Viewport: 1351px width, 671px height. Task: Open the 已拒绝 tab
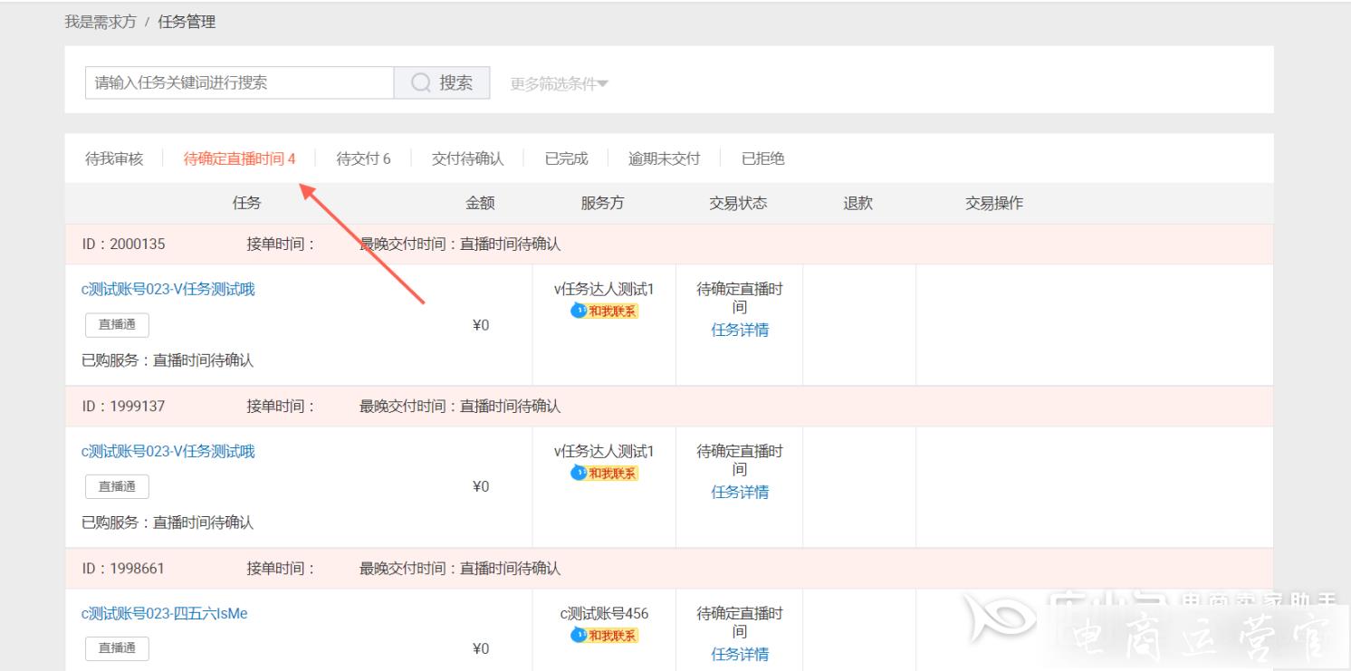[763, 159]
